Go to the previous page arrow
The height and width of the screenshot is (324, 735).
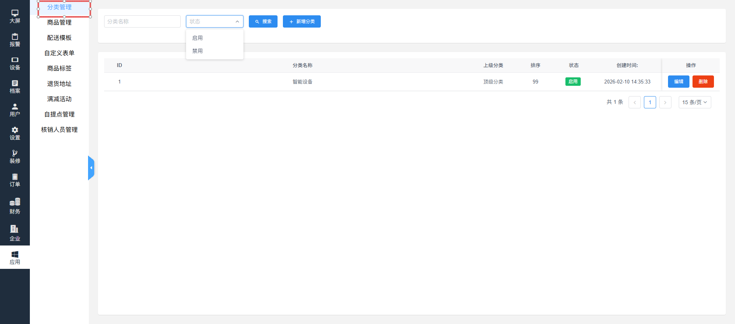[x=635, y=102]
